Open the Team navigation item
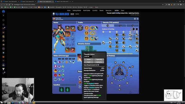Image resolution: width=185 pixels, height=104 pixels. (123, 10)
